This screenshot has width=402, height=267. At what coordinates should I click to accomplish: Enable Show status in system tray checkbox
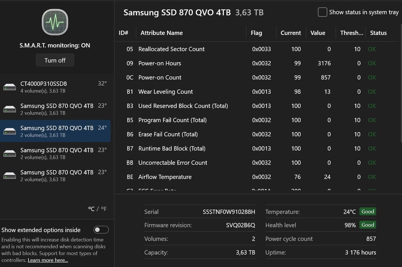pyautogui.click(x=322, y=12)
